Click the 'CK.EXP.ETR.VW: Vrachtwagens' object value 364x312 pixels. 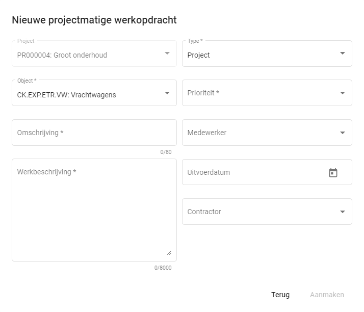pos(67,95)
